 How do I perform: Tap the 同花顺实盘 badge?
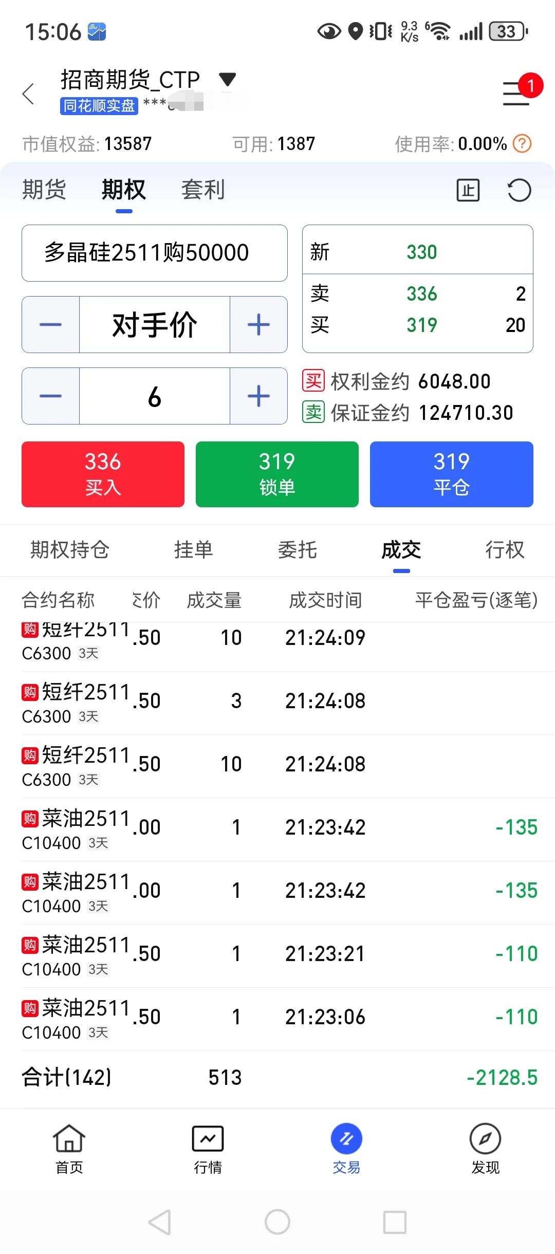(99, 106)
